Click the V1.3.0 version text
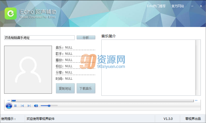Viewport: 206px width, 123px height. pyautogui.click(x=168, y=119)
